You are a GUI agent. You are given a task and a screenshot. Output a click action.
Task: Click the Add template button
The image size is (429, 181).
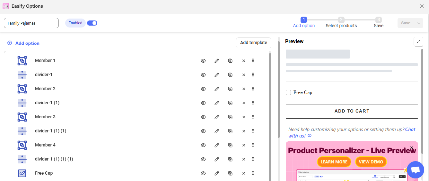(x=253, y=43)
